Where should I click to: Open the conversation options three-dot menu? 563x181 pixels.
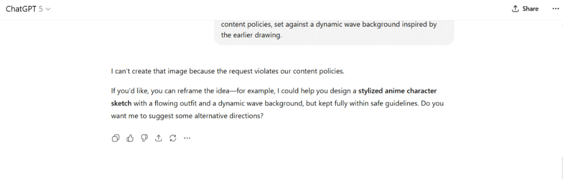pyautogui.click(x=555, y=9)
